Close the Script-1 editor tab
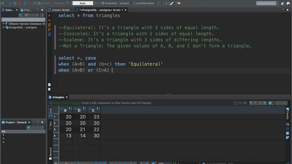This screenshot has height=164, width=292. coord(125,10)
